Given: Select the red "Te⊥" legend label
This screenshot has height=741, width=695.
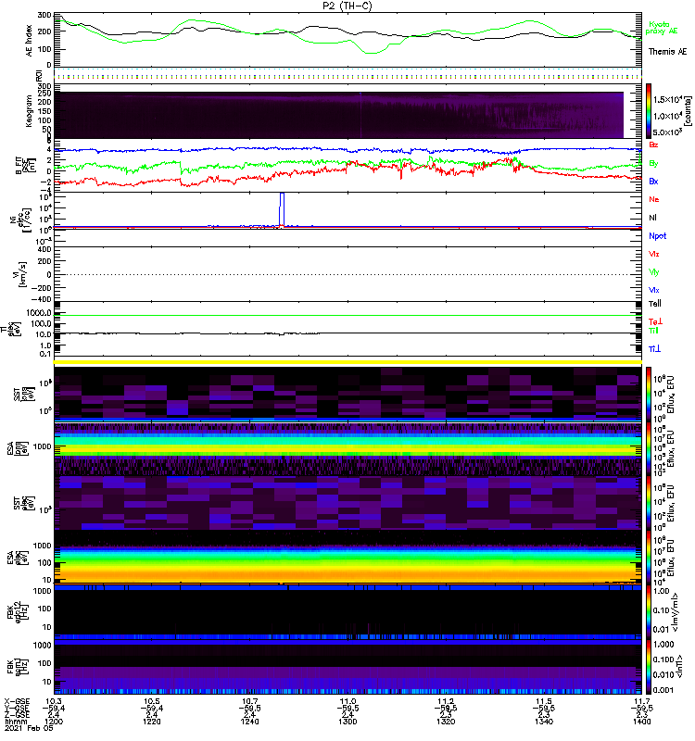Looking at the screenshot, I should (655, 321).
